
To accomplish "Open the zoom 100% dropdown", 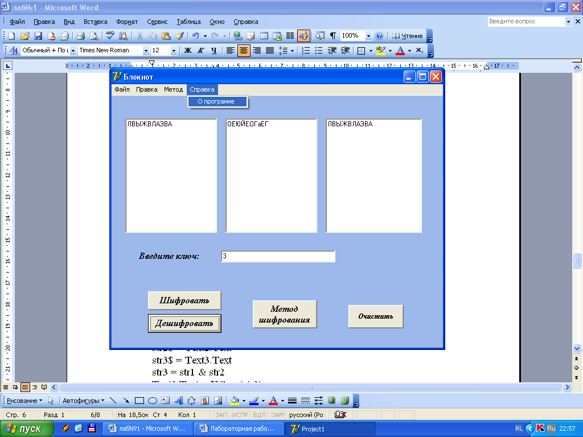I will [368, 36].
